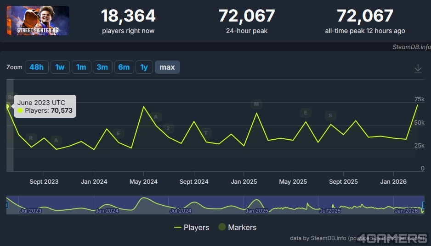Screen dimensions: 431x246
Task: Select the max zoom option
Action: coord(167,67)
